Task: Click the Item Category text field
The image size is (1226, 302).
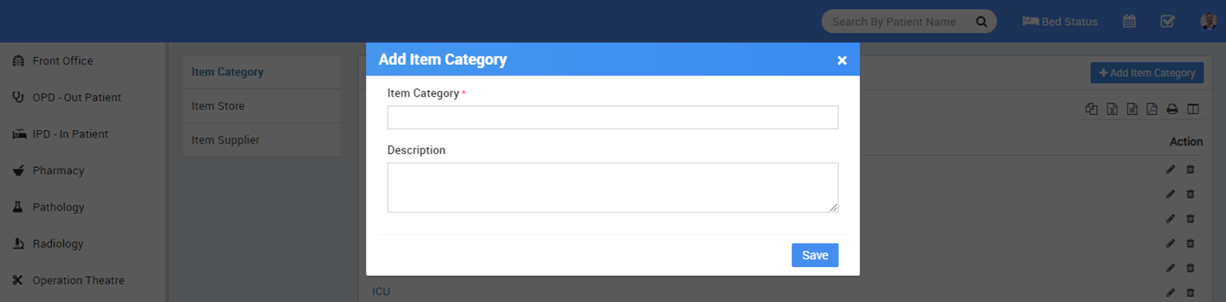Action: tap(612, 118)
